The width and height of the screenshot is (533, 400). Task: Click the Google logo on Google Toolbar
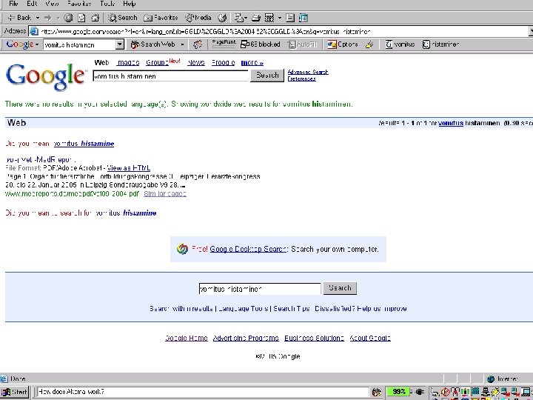pyautogui.click(x=20, y=44)
